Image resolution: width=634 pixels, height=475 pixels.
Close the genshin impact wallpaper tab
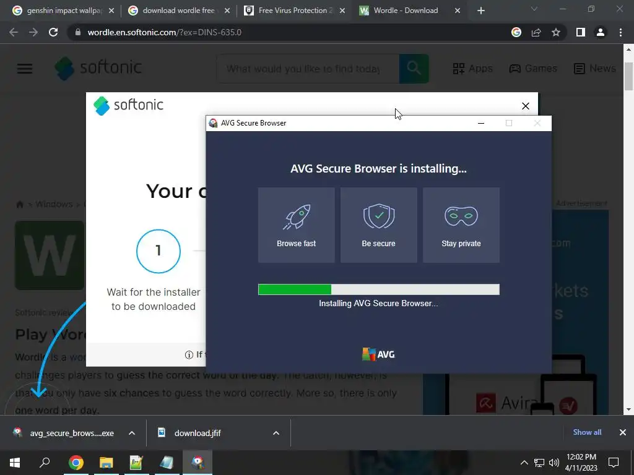(x=111, y=11)
